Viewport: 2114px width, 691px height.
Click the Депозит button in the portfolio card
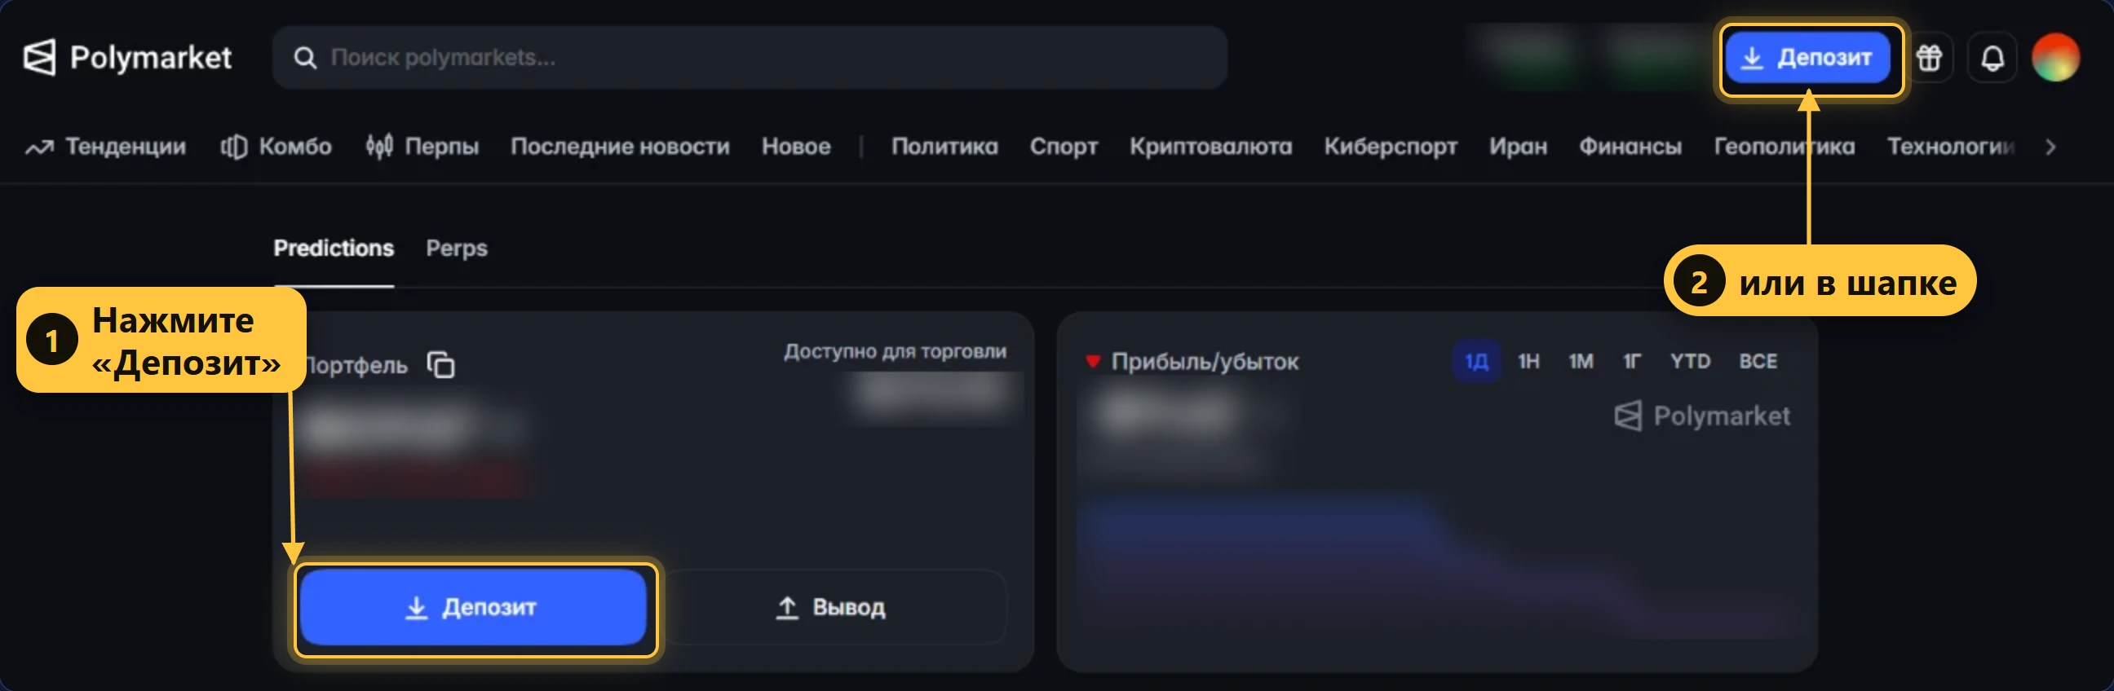[474, 607]
